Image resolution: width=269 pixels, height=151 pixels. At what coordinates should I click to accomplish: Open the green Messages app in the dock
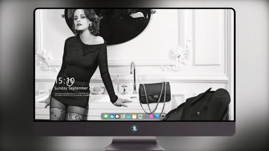106,117
